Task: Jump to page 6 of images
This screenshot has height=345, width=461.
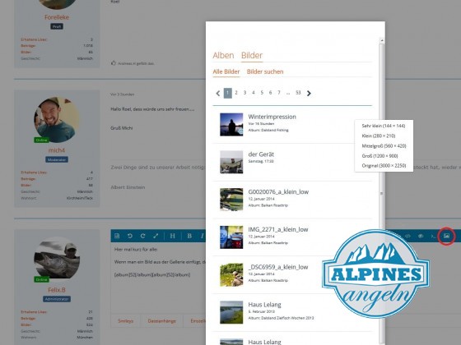Action: (x=270, y=93)
